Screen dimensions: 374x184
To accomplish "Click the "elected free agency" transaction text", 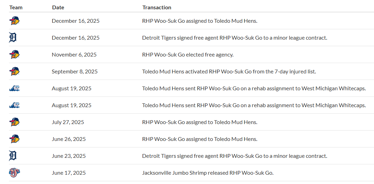I will (x=188, y=54).
